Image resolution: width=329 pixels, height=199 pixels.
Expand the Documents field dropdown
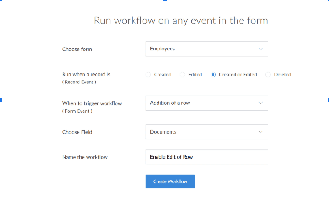click(x=207, y=132)
